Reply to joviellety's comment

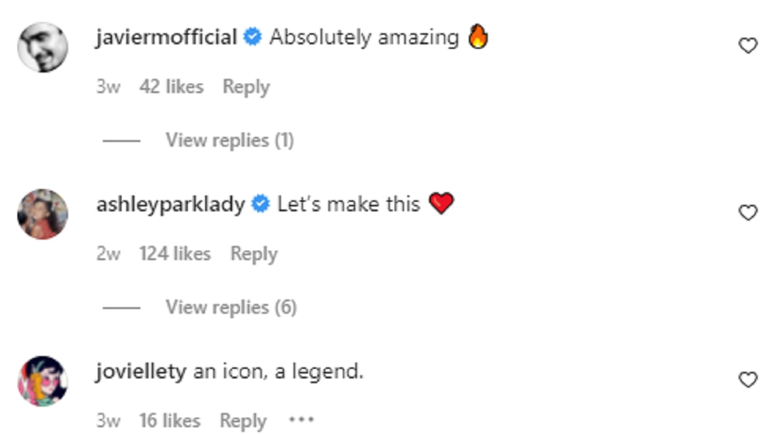point(243,421)
